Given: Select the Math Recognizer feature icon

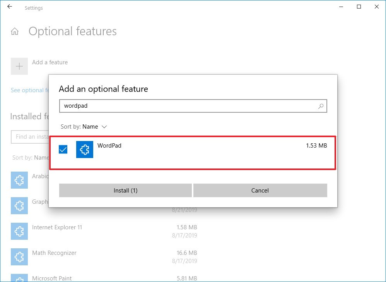Looking at the screenshot, I should coord(19,257).
